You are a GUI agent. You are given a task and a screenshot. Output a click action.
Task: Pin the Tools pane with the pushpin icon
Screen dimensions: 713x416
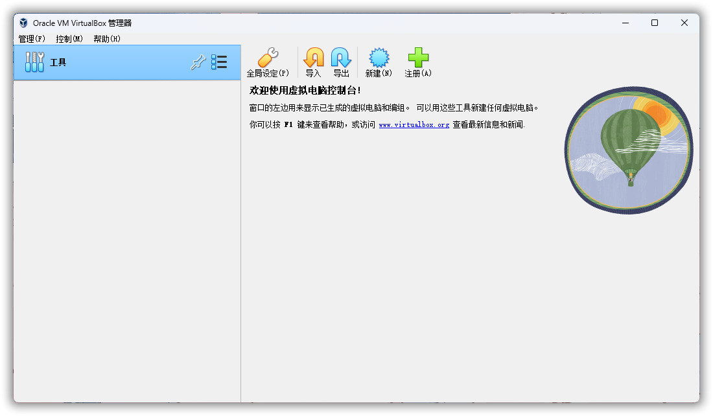(x=198, y=62)
